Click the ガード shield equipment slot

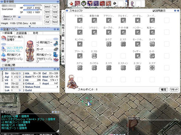pos(47,49)
